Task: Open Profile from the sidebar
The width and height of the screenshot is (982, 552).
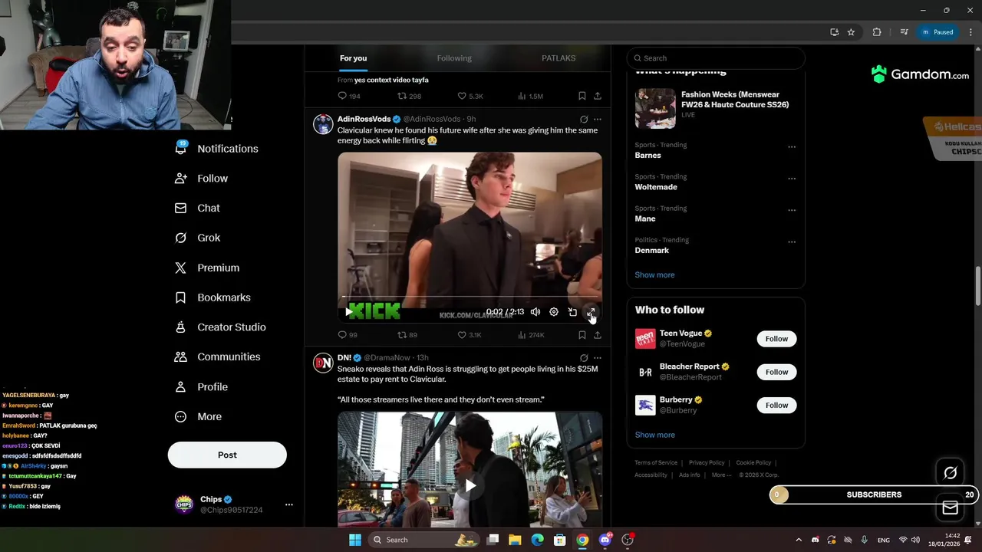Action: (201, 387)
